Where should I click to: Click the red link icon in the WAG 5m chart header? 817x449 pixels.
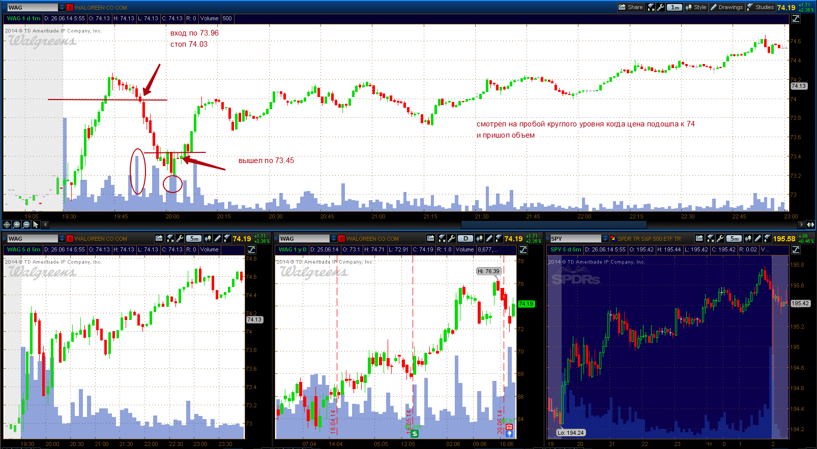coord(70,238)
